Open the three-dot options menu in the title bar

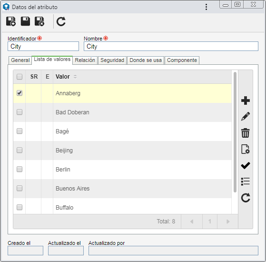click(206, 7)
